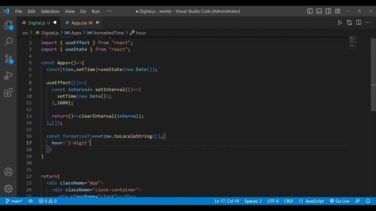This screenshot has height=211, width=376.
Task: Open the editor More Actions ellipsis
Action: (368, 22)
